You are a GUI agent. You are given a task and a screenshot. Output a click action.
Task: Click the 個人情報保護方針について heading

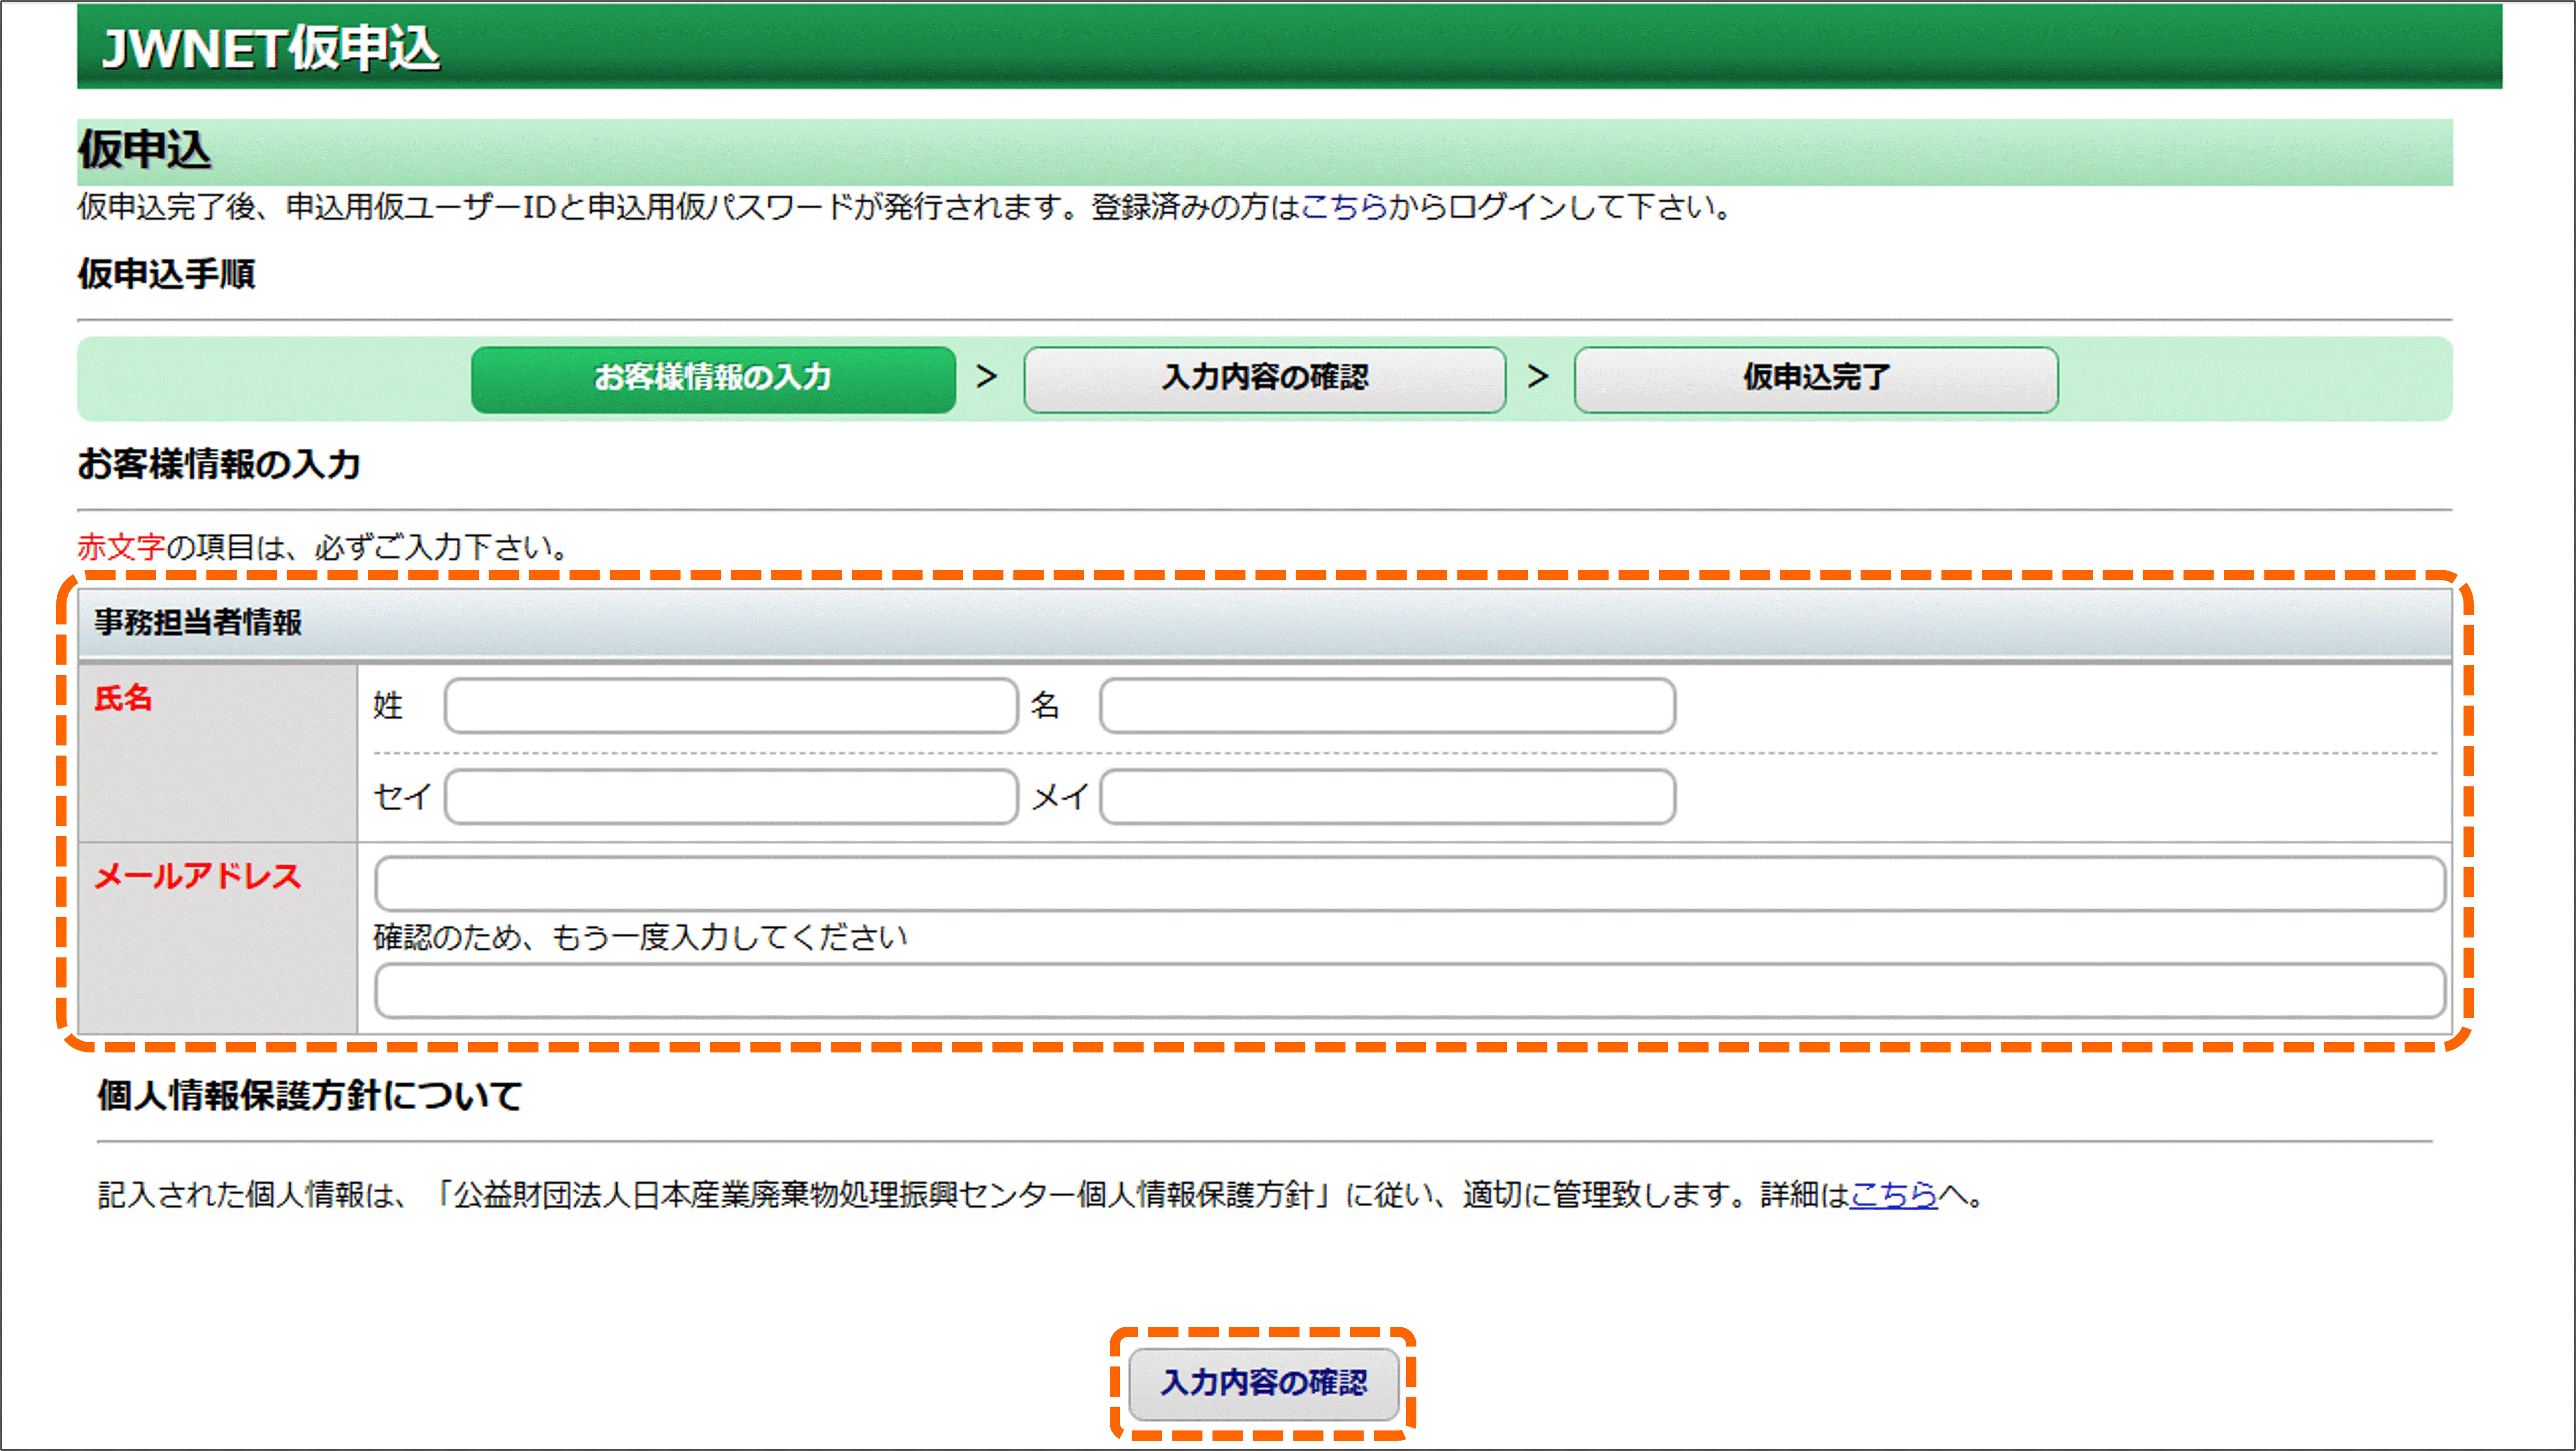coord(310,1095)
